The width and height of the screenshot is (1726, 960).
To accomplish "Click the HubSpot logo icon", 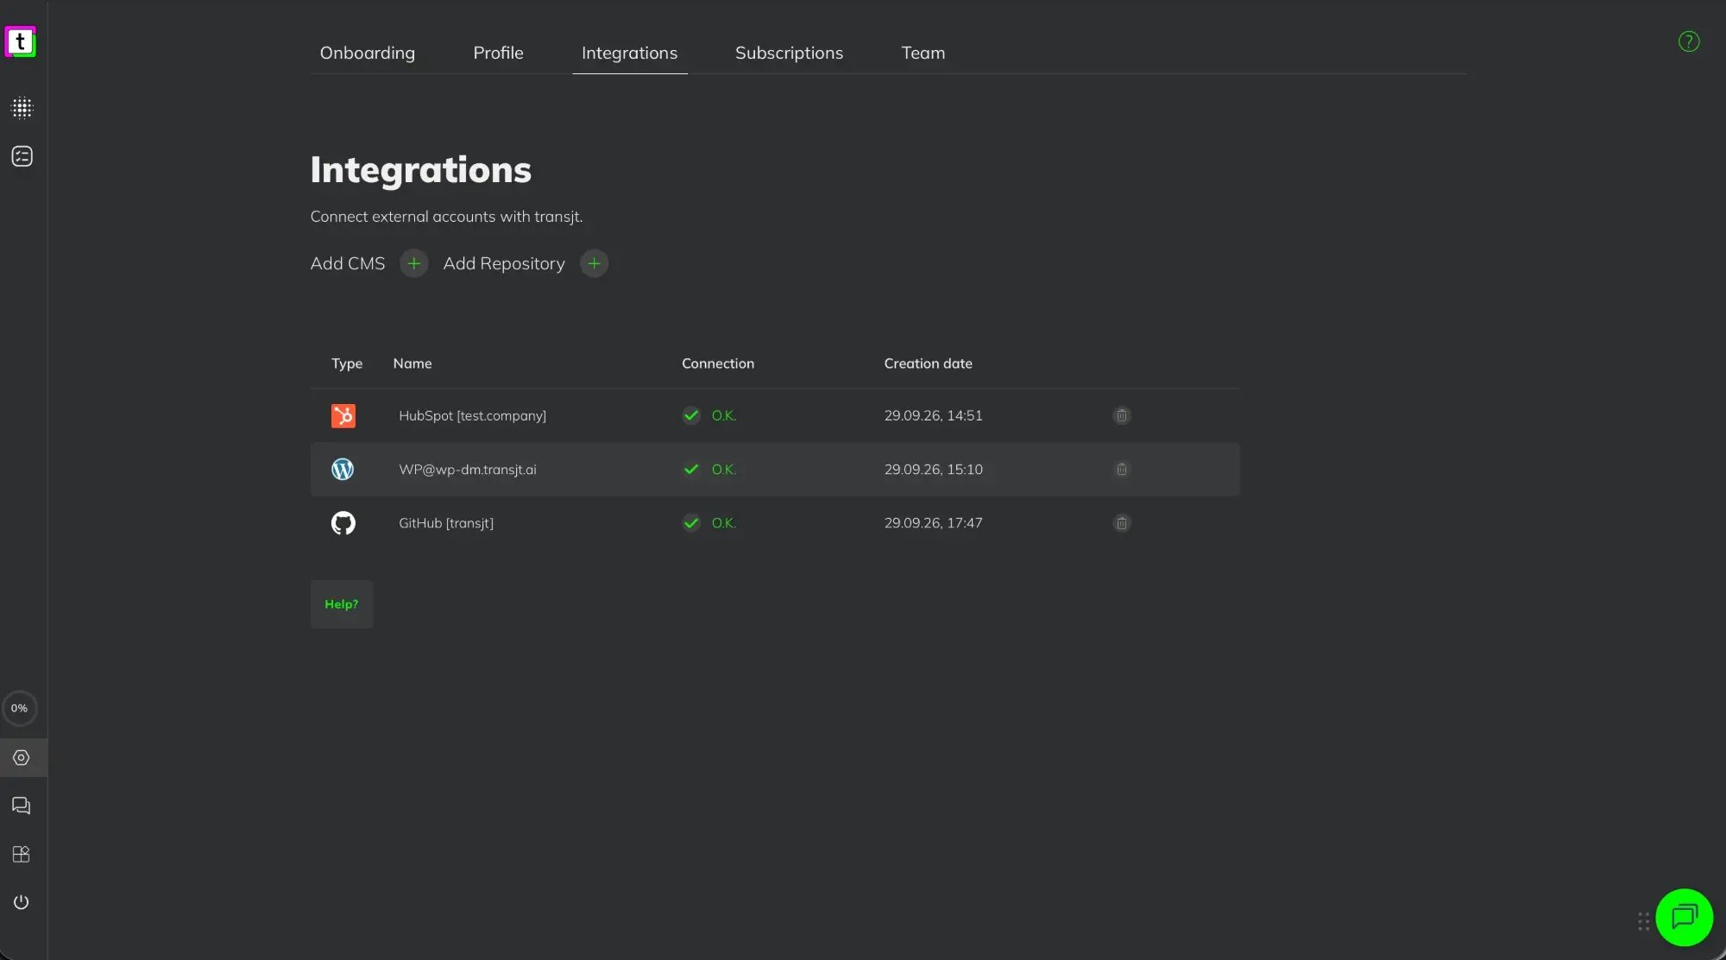I will click(x=343, y=415).
